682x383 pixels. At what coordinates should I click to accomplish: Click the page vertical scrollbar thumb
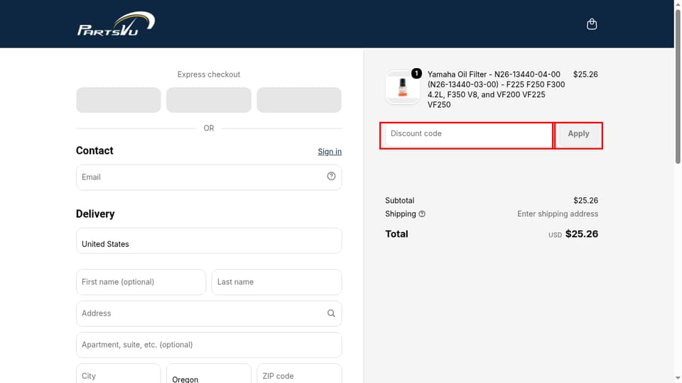pos(678,86)
